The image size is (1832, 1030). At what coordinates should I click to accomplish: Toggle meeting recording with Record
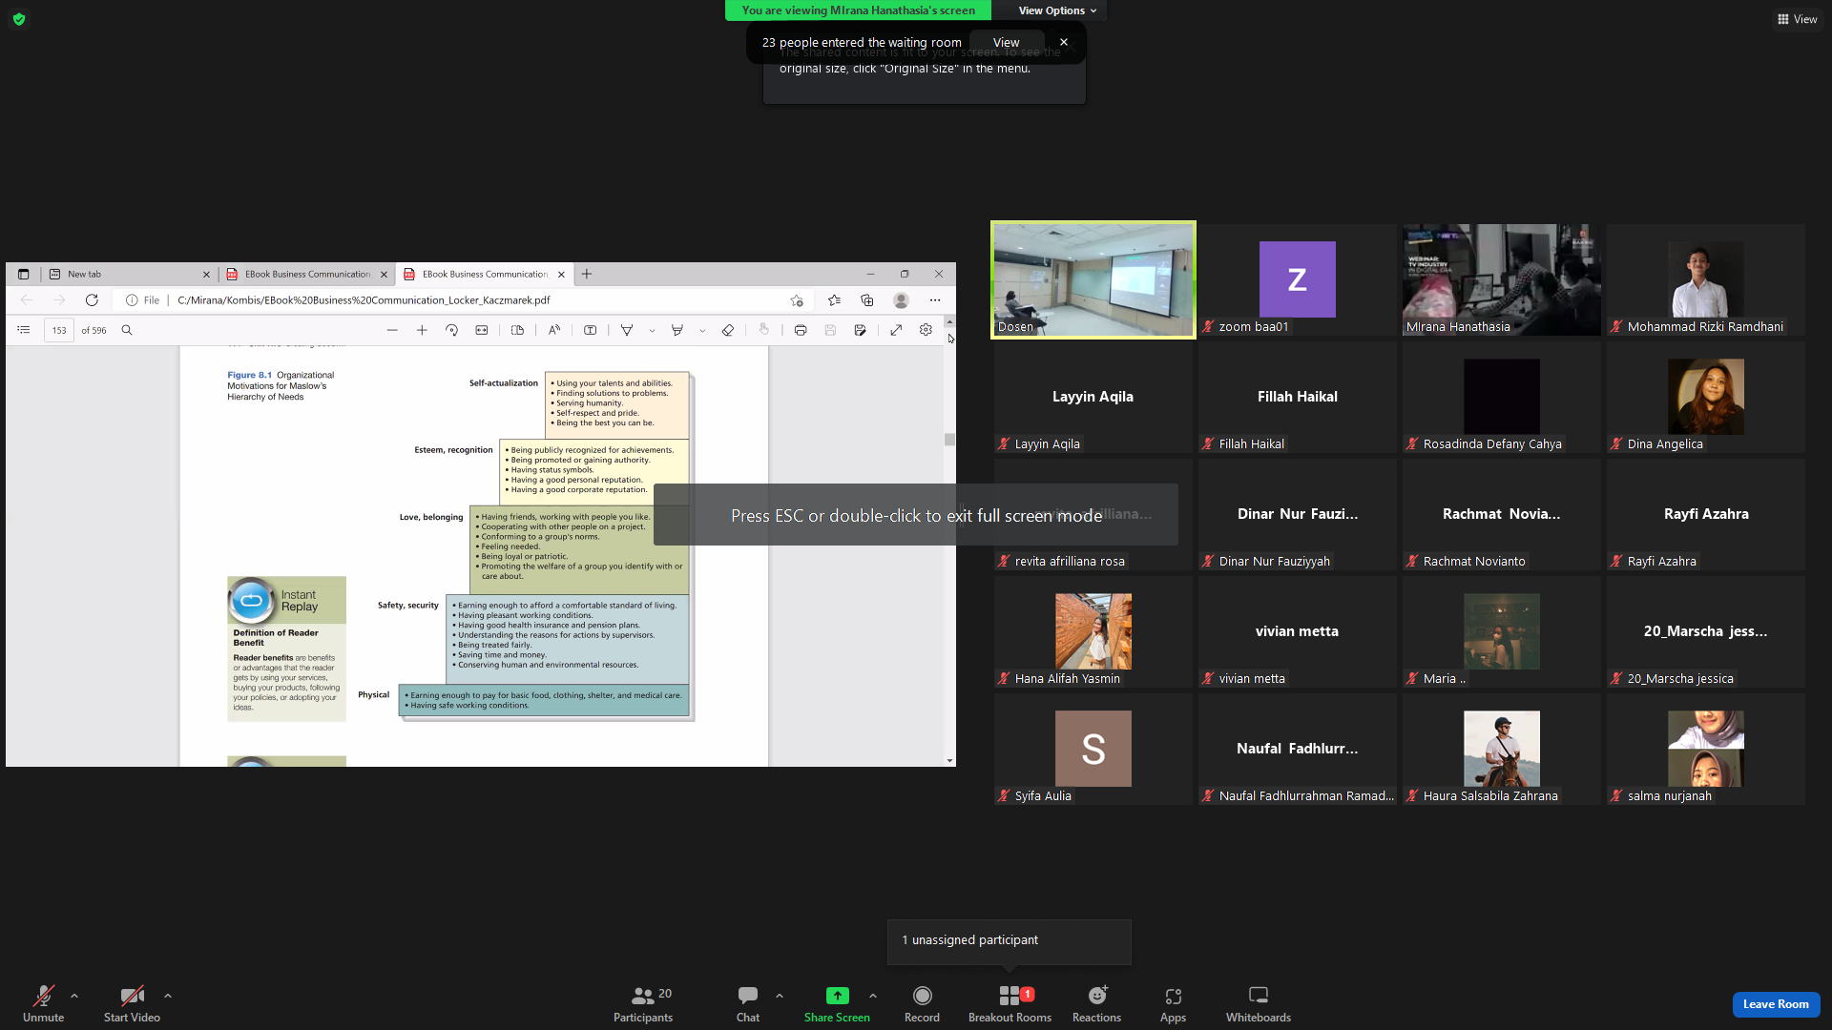922,1004
